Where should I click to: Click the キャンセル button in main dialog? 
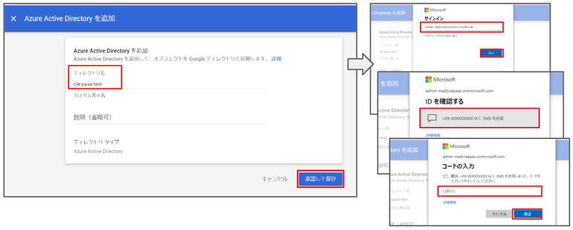[x=274, y=179]
